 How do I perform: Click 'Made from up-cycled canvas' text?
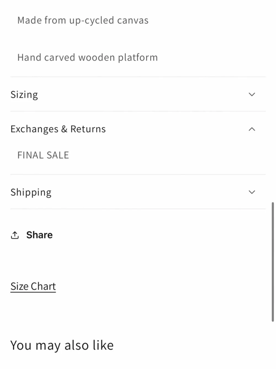[x=83, y=20]
